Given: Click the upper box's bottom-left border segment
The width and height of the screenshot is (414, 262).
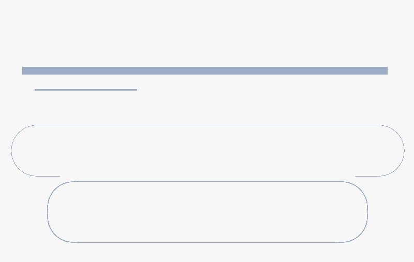Looking at the screenshot, I should coord(48,176).
